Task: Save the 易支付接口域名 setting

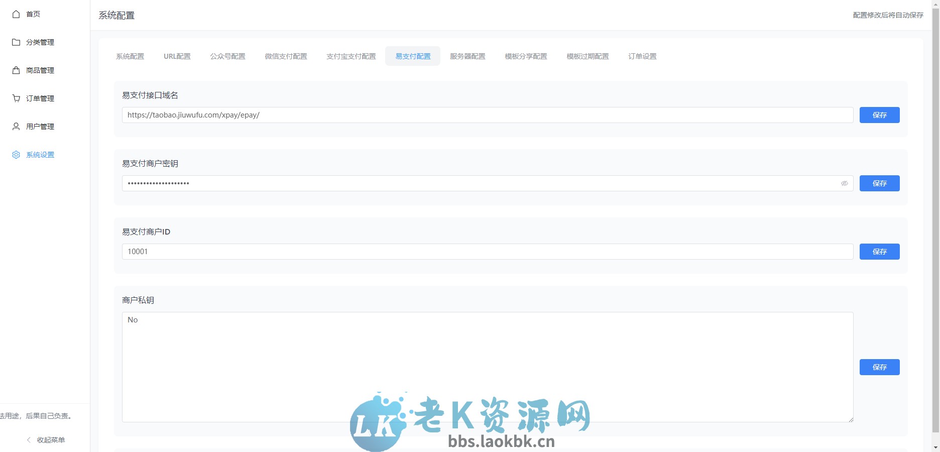Action: [x=879, y=115]
